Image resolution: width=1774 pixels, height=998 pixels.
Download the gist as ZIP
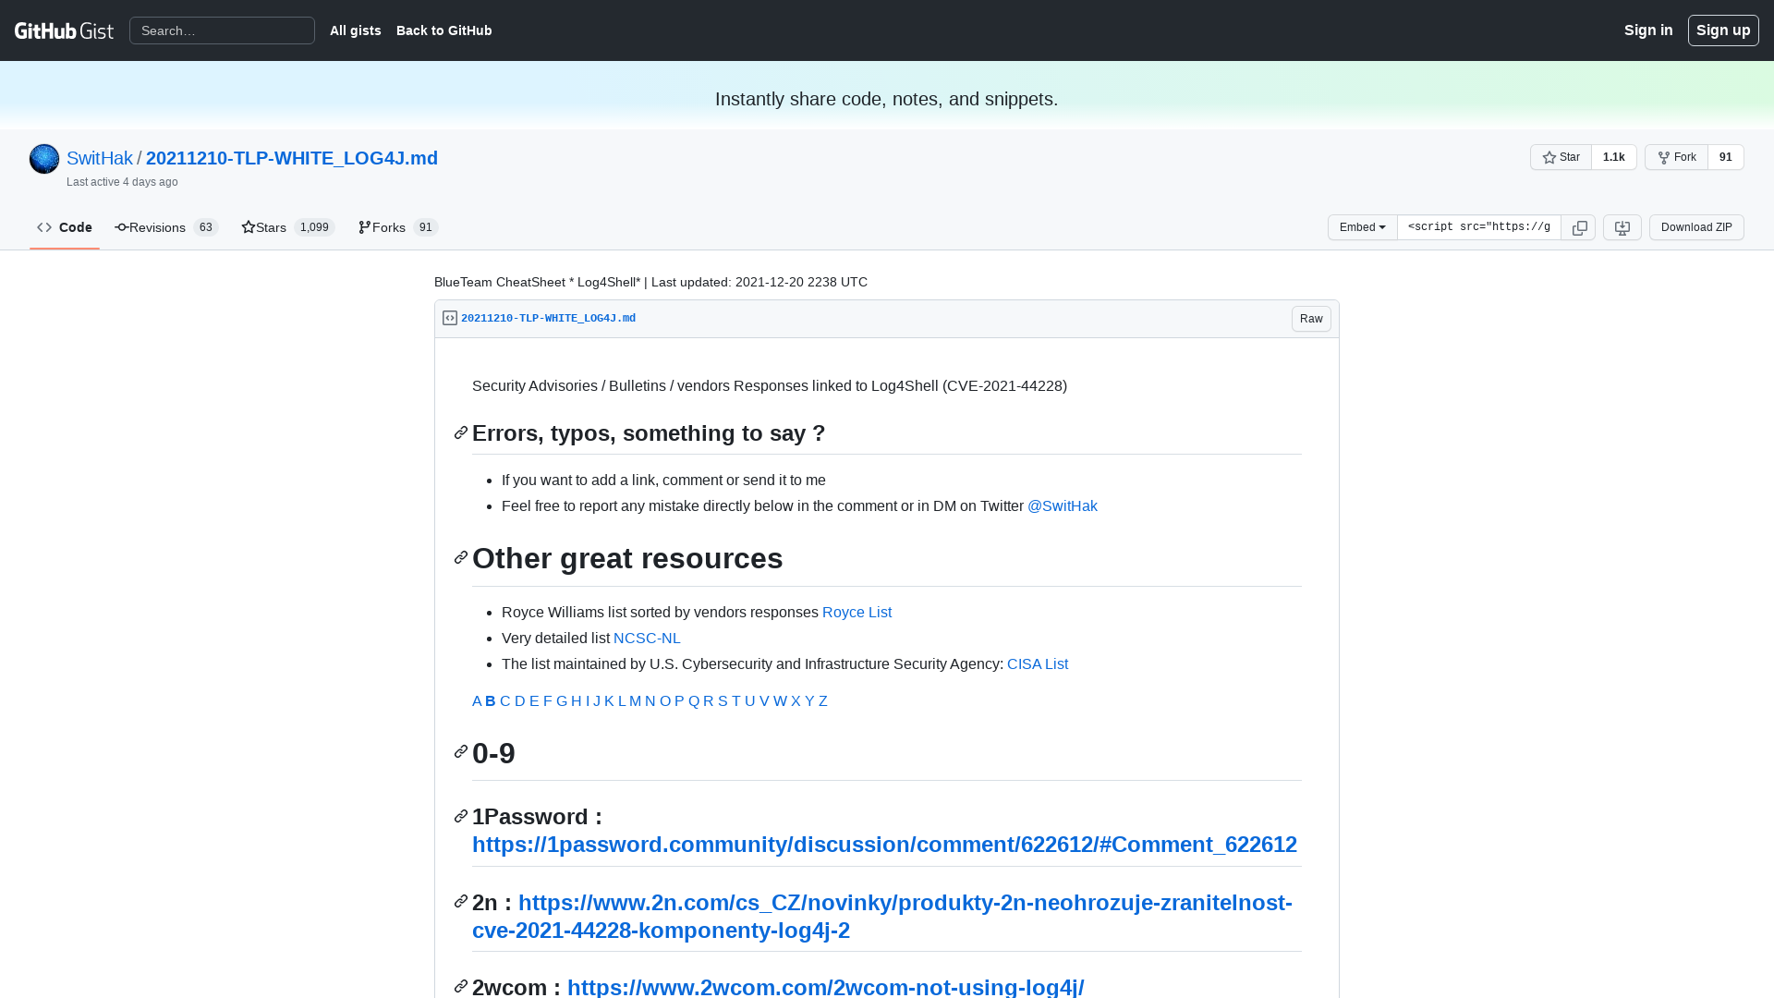click(x=1696, y=227)
